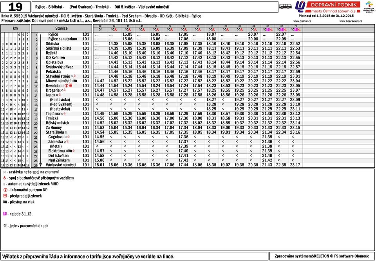
Task: Click the legend cross icon for request stops
Action: coord(5,172)
